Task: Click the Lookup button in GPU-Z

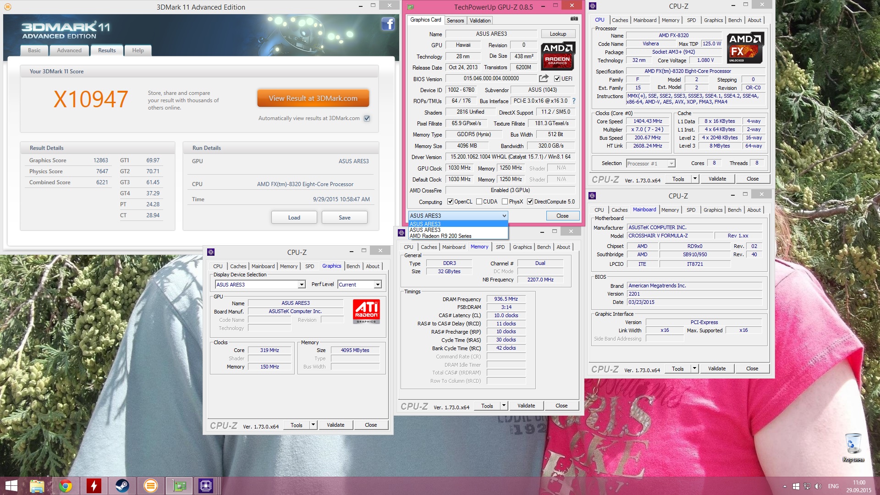Action: (558, 34)
